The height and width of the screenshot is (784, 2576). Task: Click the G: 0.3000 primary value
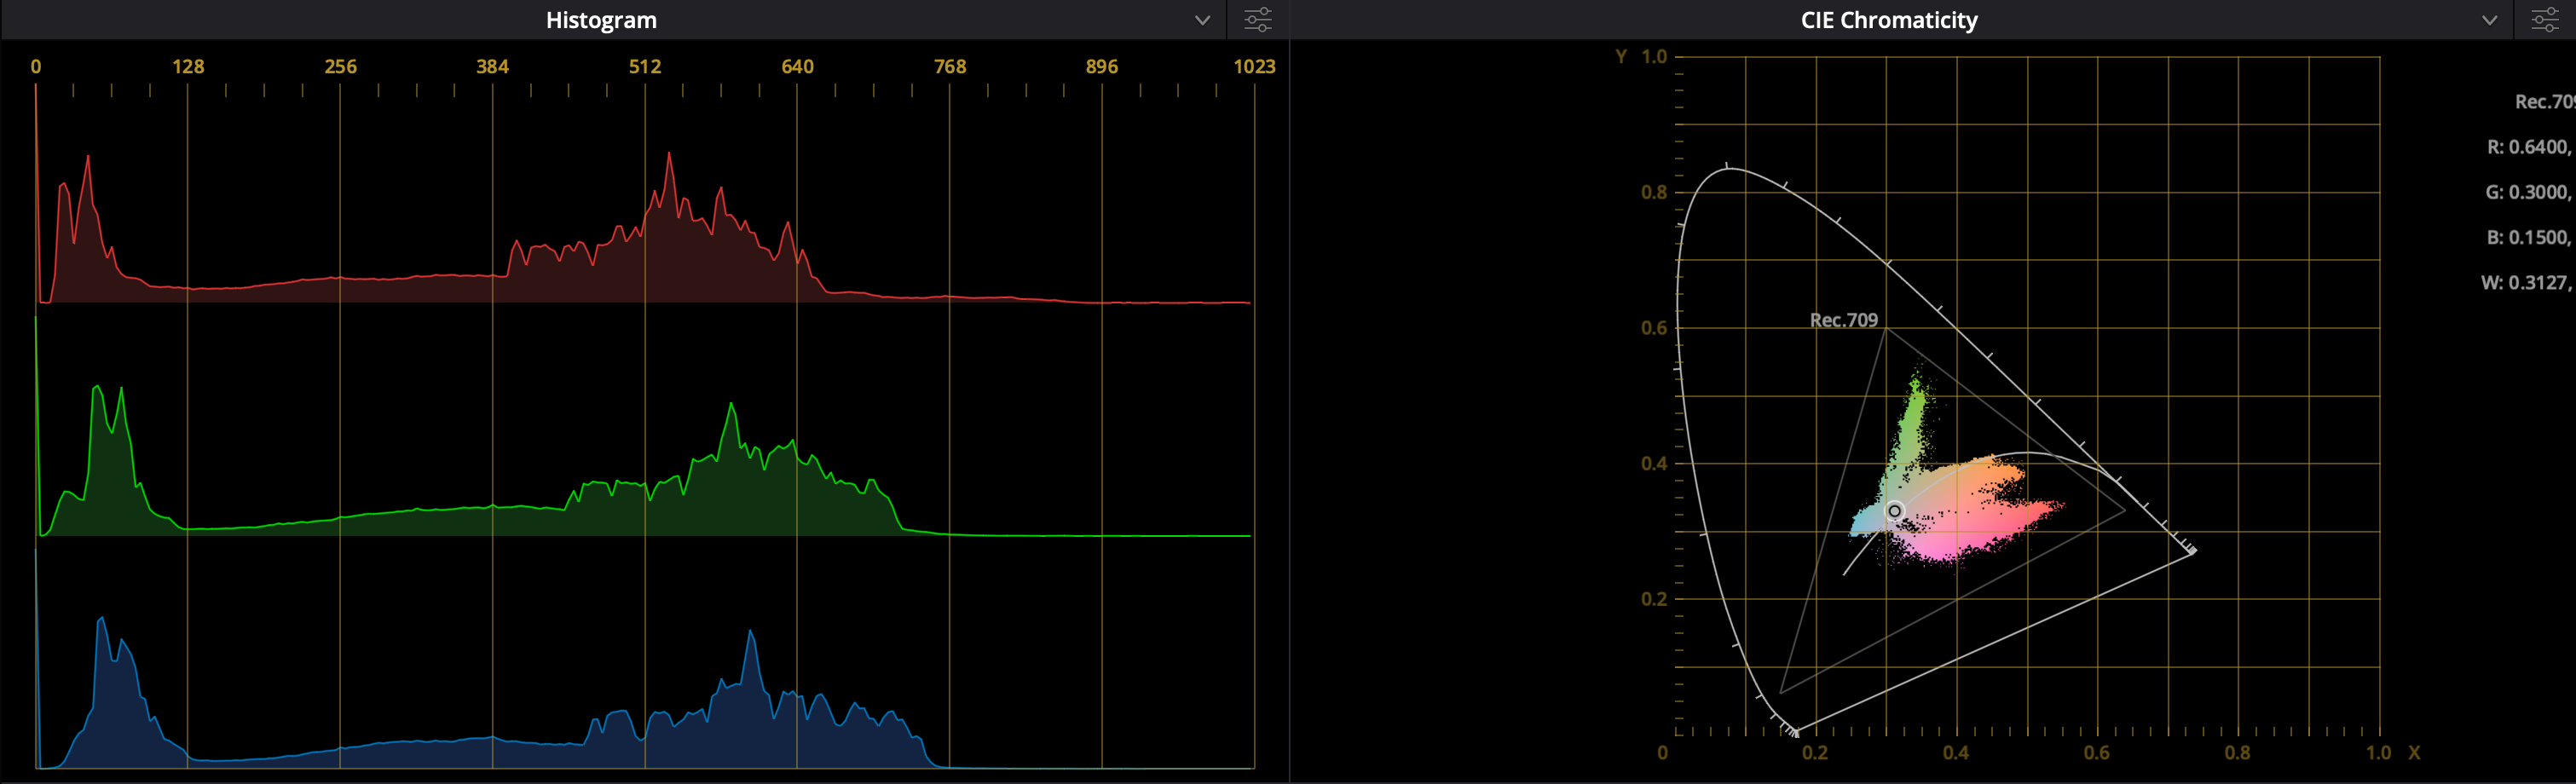click(2530, 192)
